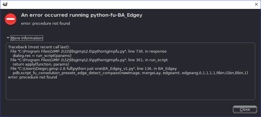Image resolution: width=261 pixels, height=117 pixels.
Task: Click heading 'An error occurred running python-fu-BA_Edgey'
Action: [x=82, y=15]
